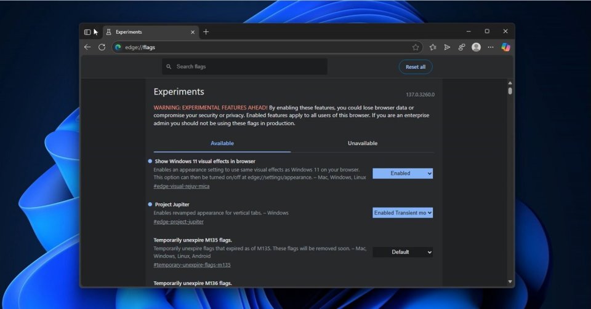
Task: Click the Edge logo in address bar
Action: (x=118, y=47)
